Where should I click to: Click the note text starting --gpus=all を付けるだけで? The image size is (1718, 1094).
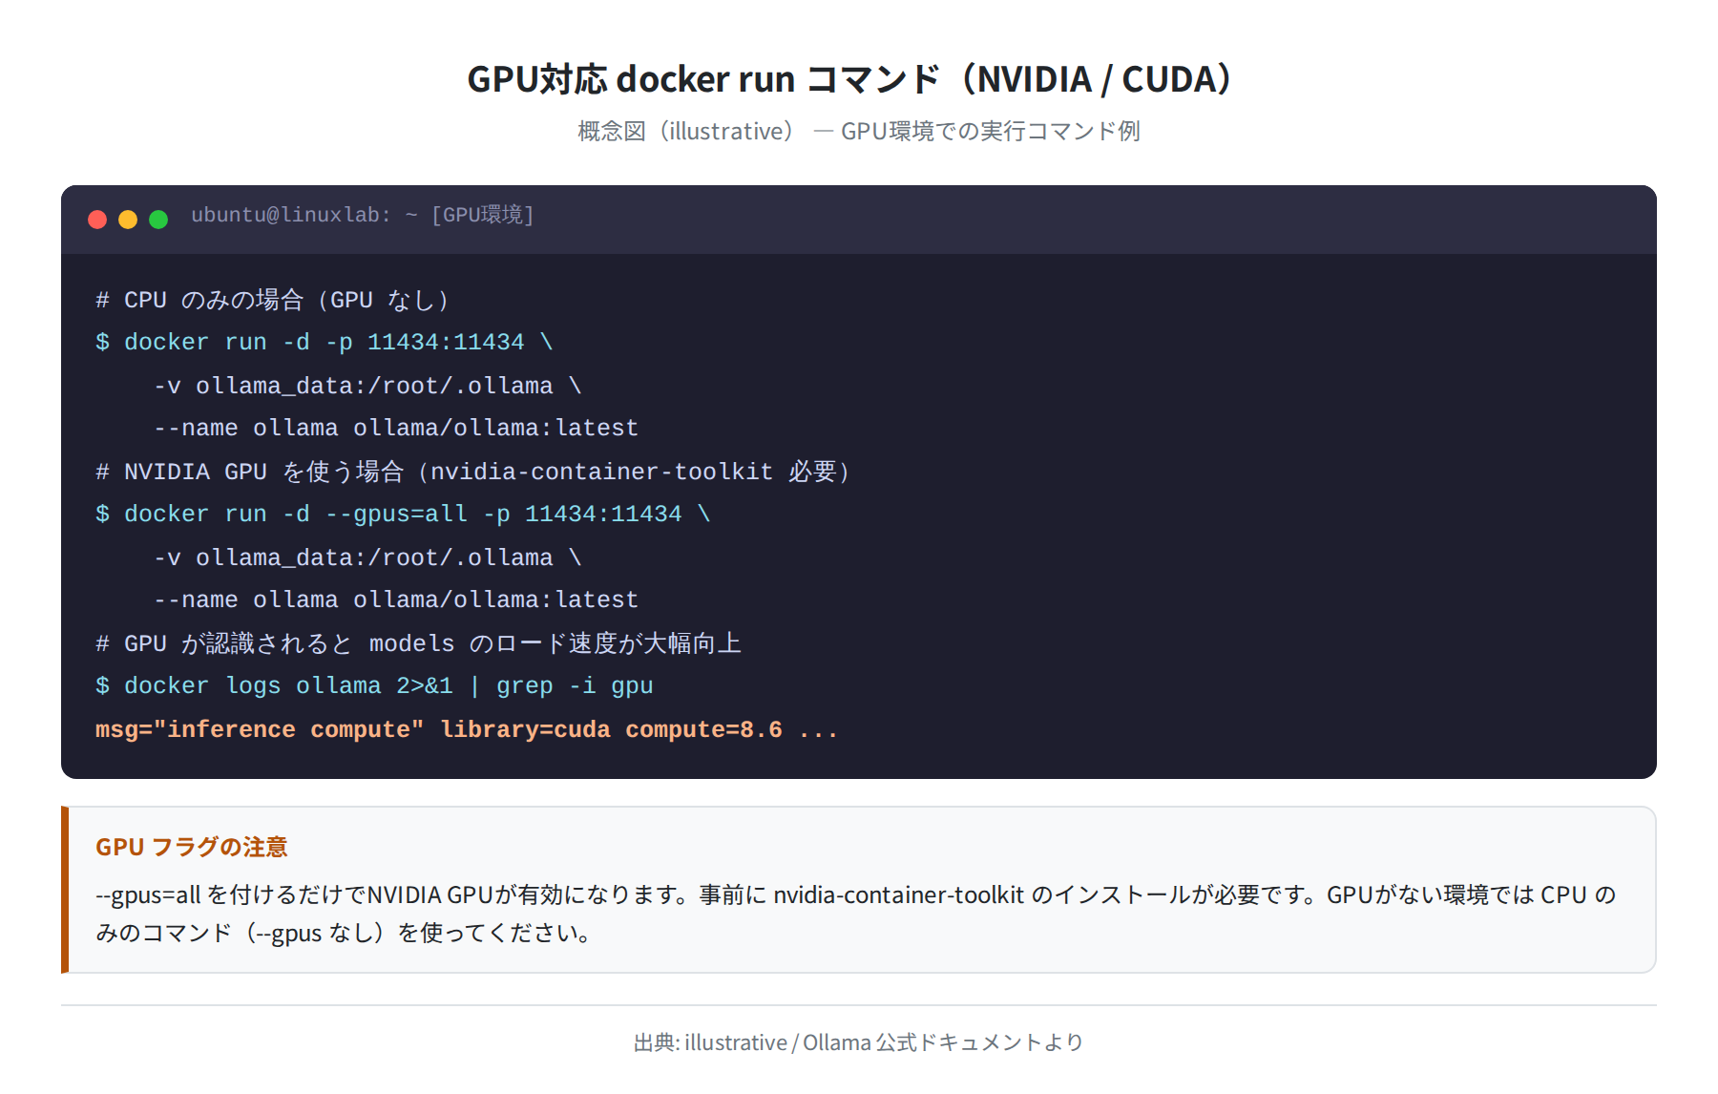[x=855, y=894]
